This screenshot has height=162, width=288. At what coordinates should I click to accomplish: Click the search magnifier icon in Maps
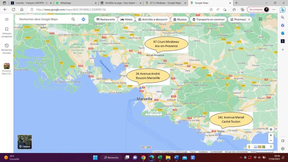[73, 19]
